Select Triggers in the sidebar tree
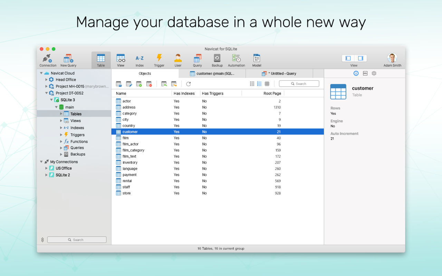Viewport: 442px width, 276px height. pos(74,135)
